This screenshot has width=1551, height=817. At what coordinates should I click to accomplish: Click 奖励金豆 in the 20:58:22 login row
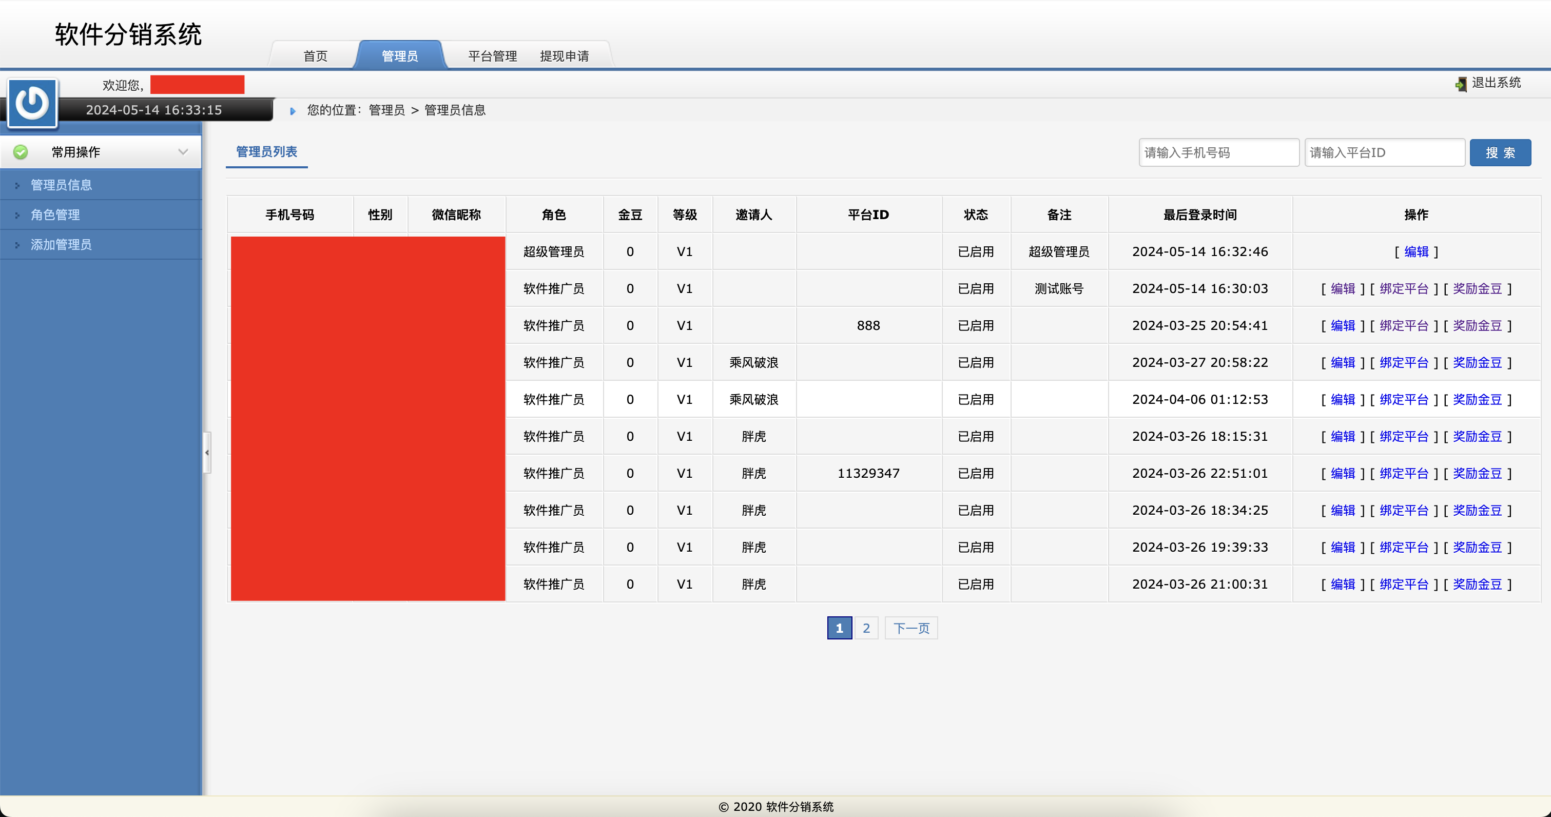tap(1478, 362)
